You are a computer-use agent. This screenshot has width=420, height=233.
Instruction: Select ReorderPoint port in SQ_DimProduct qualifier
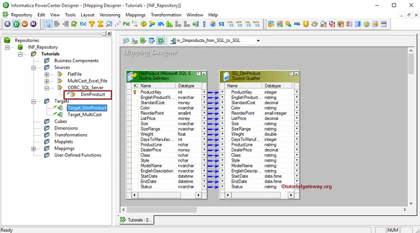243,113
